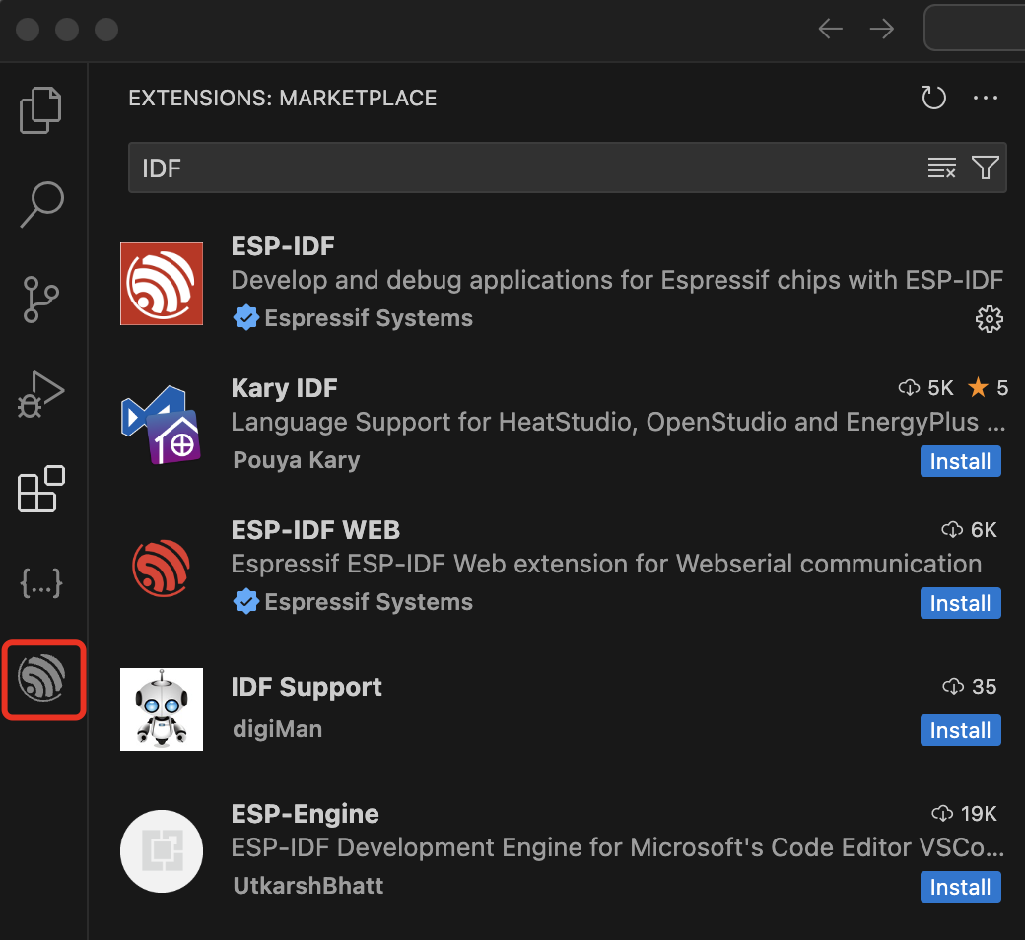This screenshot has width=1025, height=940.
Task: Click the ESP-IDF WEB Webserial description
Action: [x=607, y=565]
